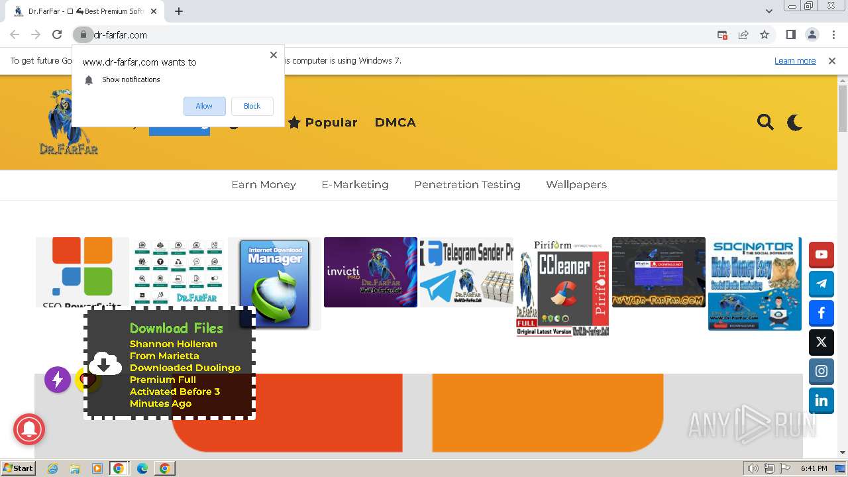Image resolution: width=848 pixels, height=477 pixels.
Task: Block notifications from dr-farfar.com
Action: 252,106
